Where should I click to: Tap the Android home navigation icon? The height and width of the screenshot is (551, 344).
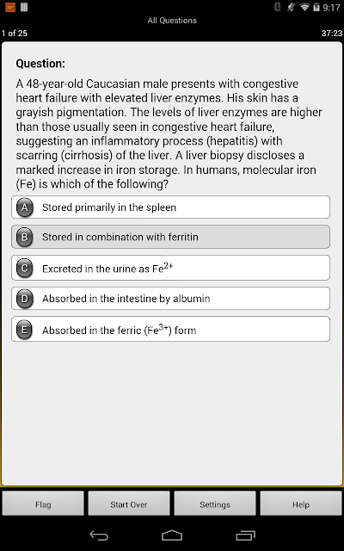coord(172,536)
